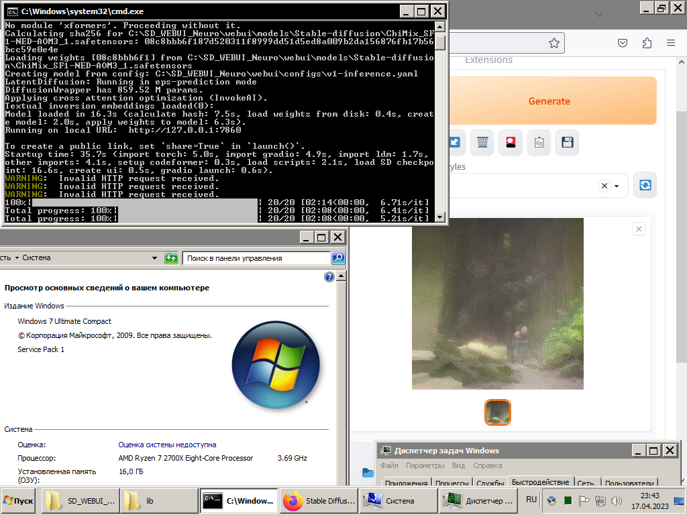This screenshot has width=687, height=515.
Task: Clear the styles field with X icon
Action: pyautogui.click(x=604, y=186)
